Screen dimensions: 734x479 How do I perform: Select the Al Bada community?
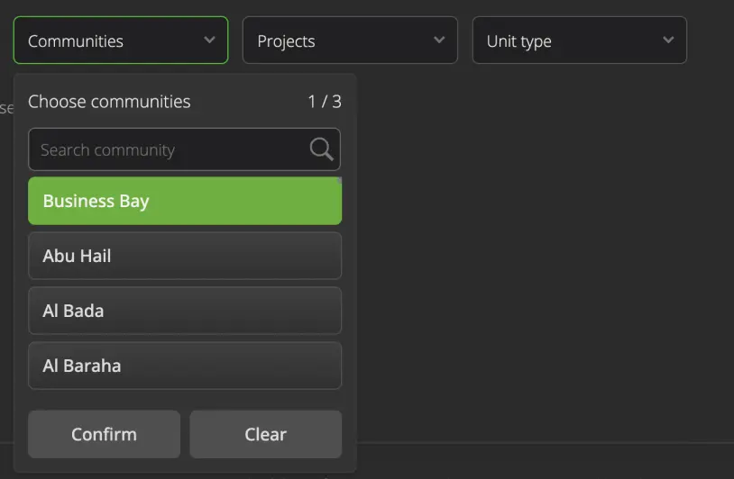click(185, 311)
